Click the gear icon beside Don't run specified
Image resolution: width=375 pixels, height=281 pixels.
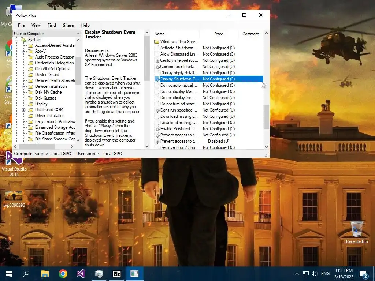coord(157,110)
